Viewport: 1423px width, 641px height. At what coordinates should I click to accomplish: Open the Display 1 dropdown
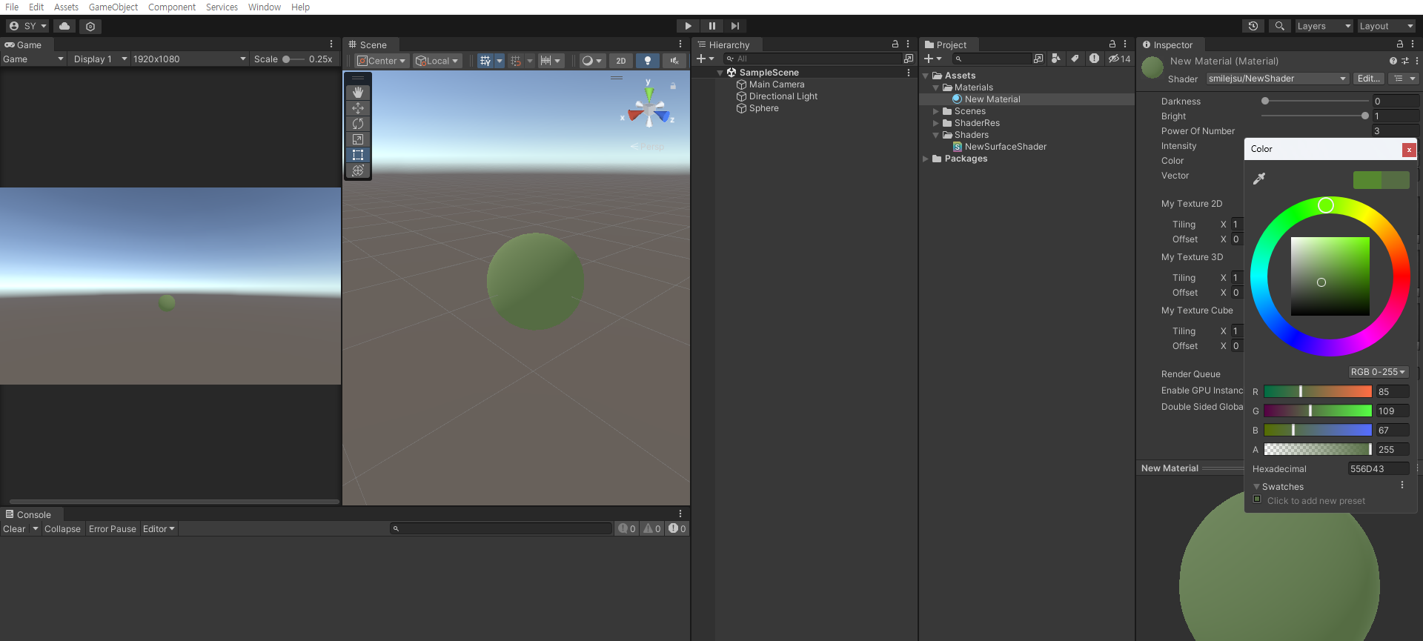100,59
